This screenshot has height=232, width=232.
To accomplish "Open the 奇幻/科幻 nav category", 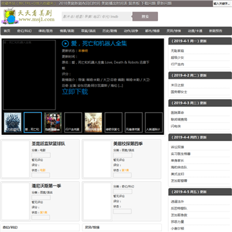I will coord(24,31).
